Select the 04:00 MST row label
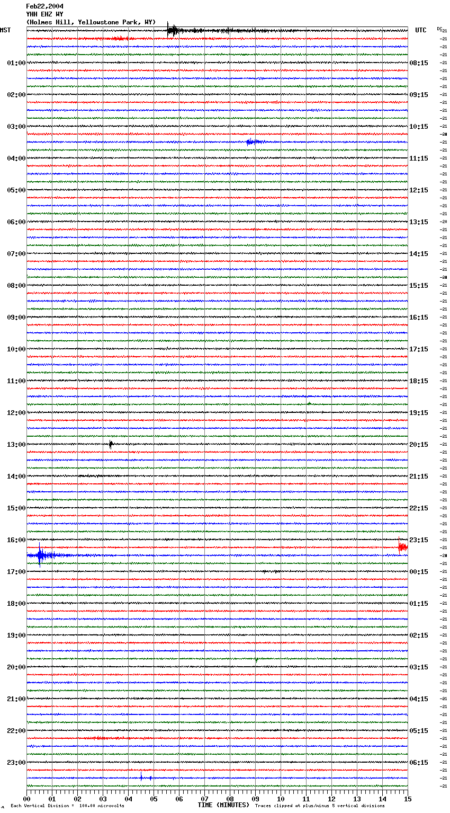The width and height of the screenshot is (450, 813). click(x=16, y=158)
